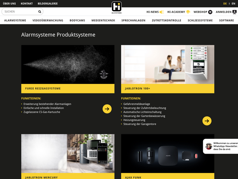Click 'Heizungsteuerung' text

[x=134, y=120]
